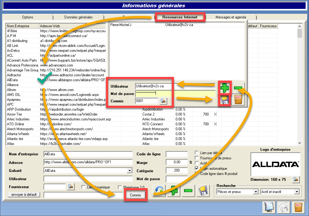This screenshot has height=216, width=309.
Task: Click the Commis button
Action: point(135,195)
